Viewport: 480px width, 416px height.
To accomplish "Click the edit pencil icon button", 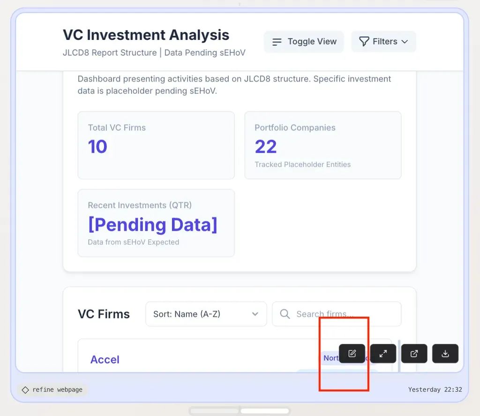I will pos(352,354).
